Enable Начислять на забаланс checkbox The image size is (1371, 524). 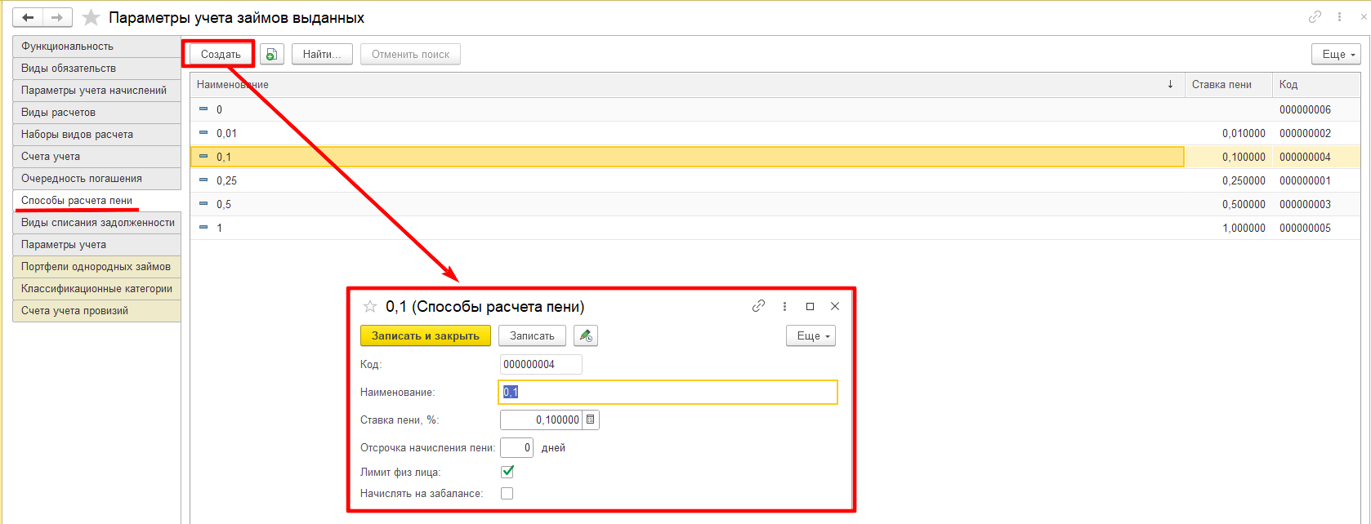[507, 493]
